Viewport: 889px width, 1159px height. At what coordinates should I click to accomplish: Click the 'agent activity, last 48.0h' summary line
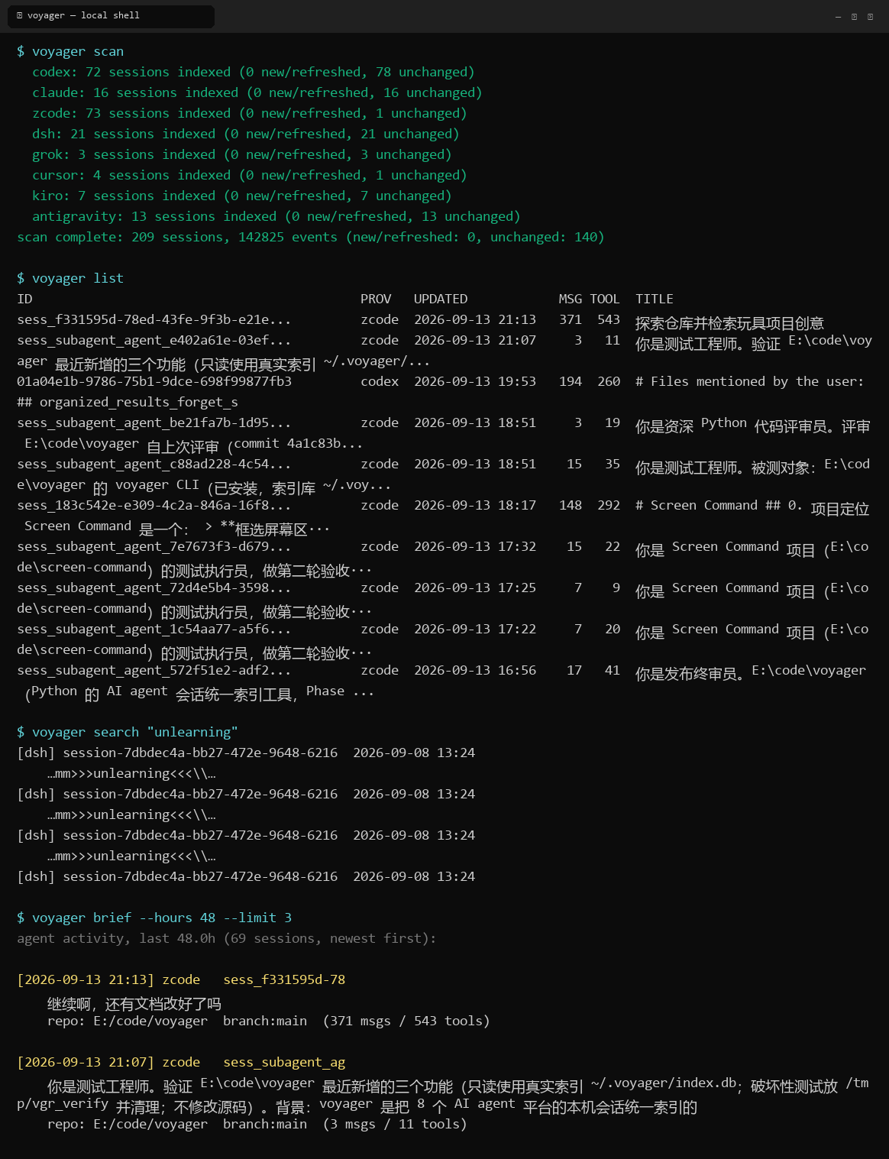pyautogui.click(x=227, y=938)
